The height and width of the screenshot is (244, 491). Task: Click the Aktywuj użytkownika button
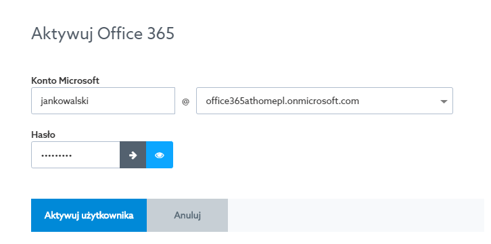pyautogui.click(x=89, y=215)
